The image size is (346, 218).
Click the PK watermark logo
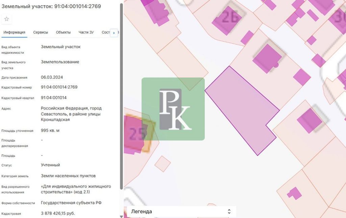coord(173,109)
